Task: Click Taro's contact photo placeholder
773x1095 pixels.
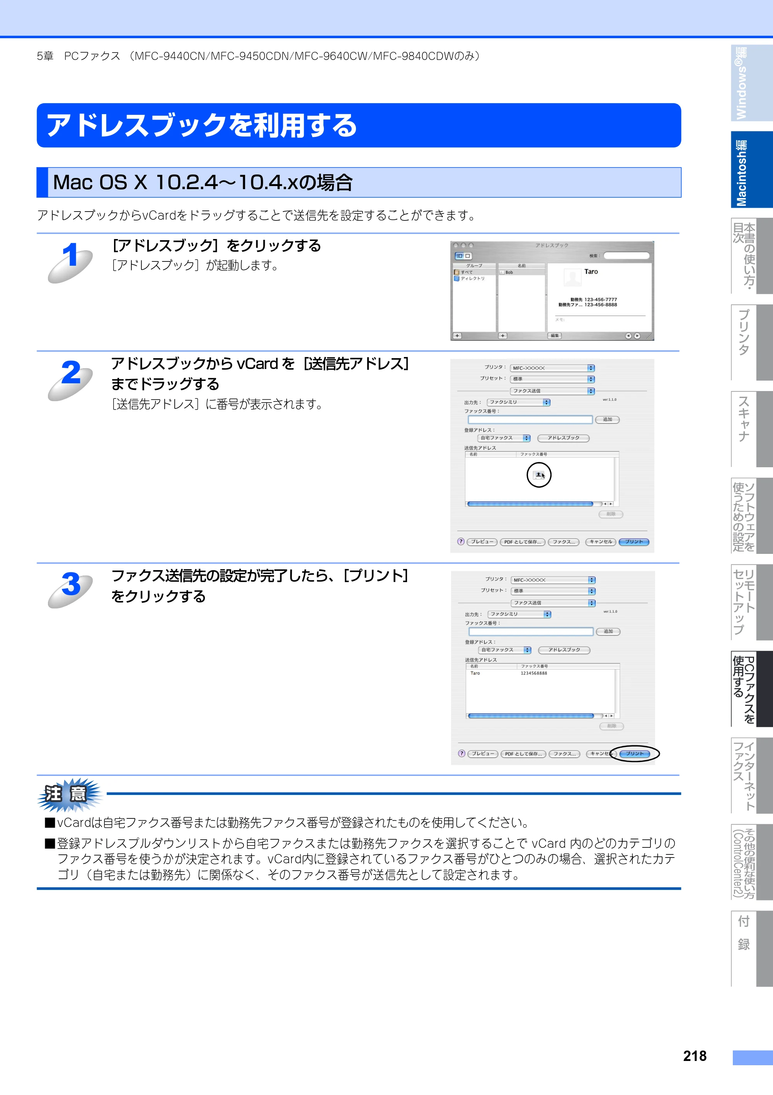Action: pos(572,278)
